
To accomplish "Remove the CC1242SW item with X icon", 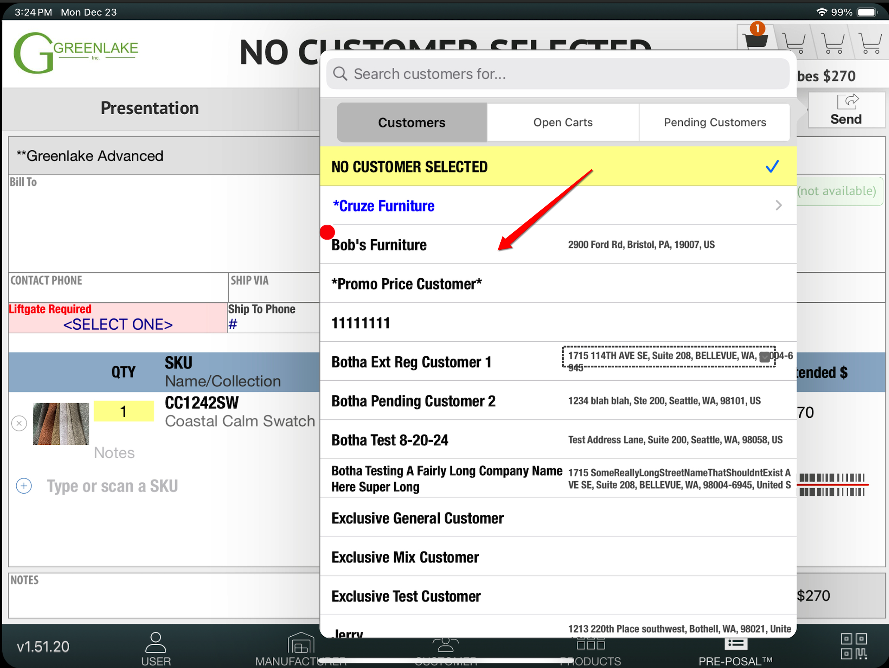I will pyautogui.click(x=19, y=423).
